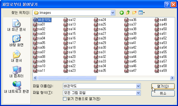
Task: Close the dialog with red X
Action: [174, 5]
